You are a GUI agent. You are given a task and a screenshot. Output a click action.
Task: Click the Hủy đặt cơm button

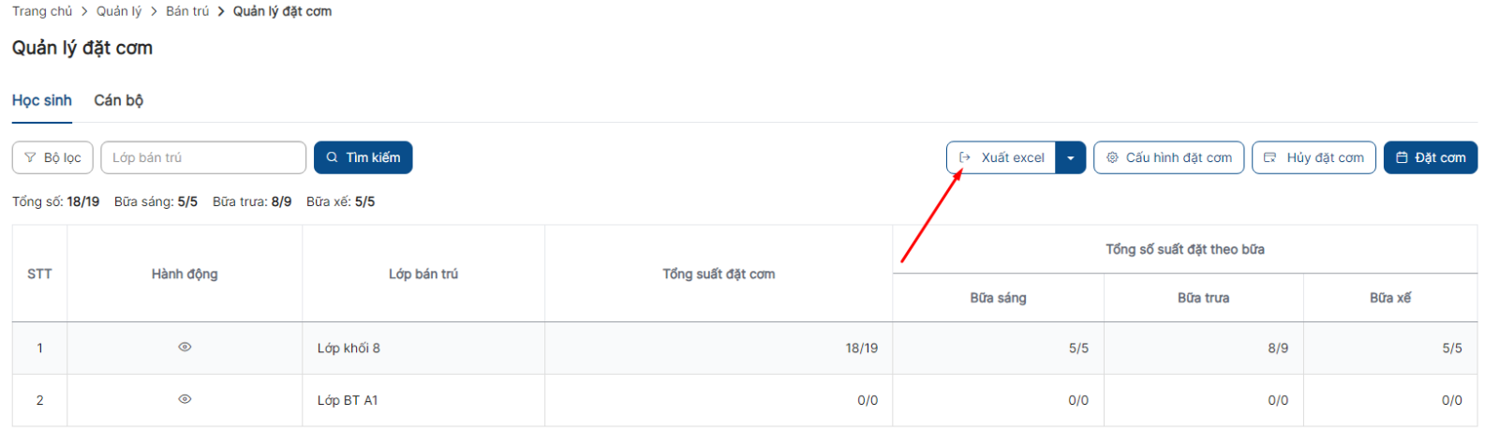(1313, 157)
